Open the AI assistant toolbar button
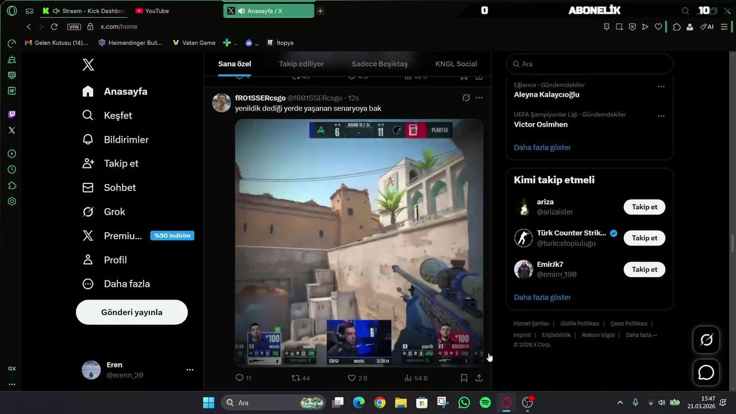 [707, 26]
